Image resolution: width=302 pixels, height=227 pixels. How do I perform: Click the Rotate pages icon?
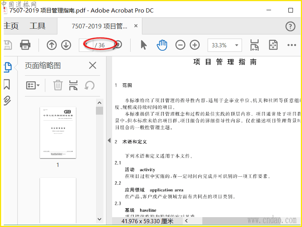coord(89,86)
